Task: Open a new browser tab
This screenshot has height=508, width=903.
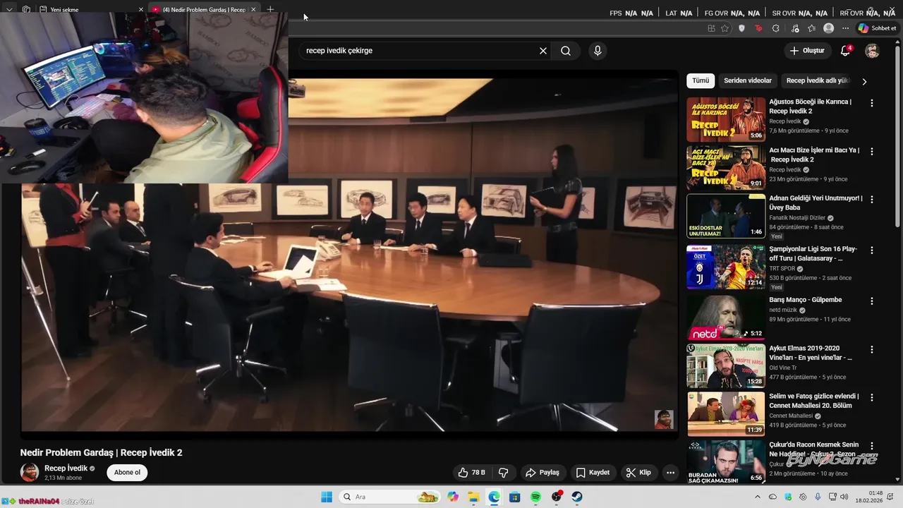Action: [x=270, y=10]
